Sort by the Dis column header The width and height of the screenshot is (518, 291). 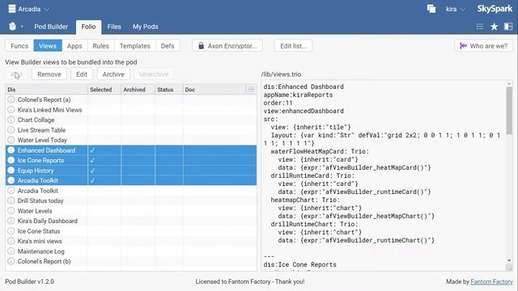click(47, 90)
